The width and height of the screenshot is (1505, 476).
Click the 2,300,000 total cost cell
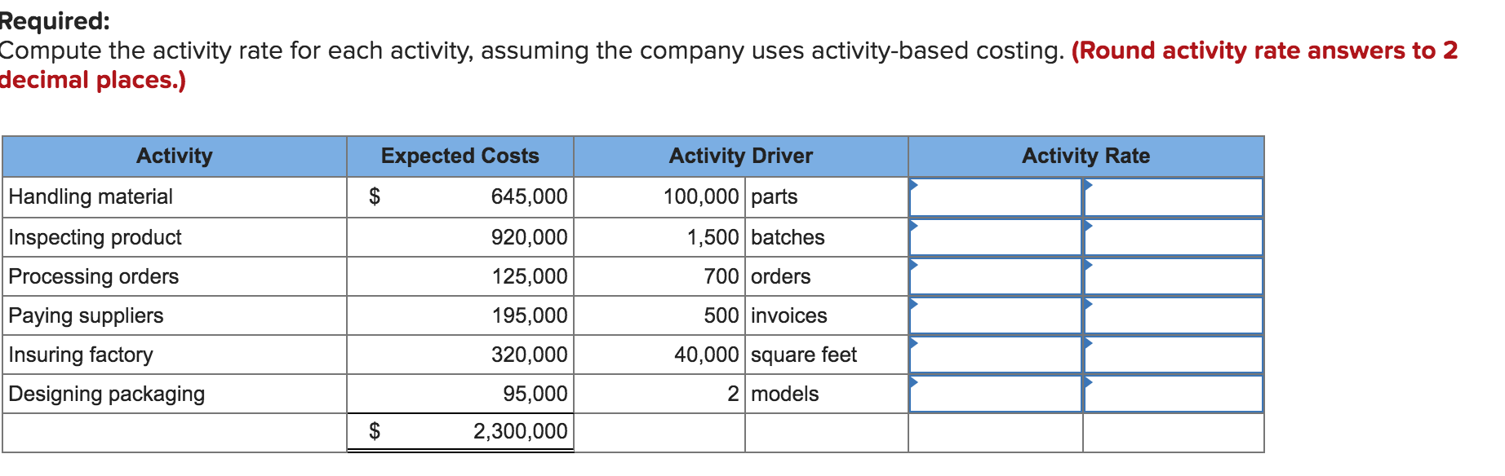coord(460,431)
